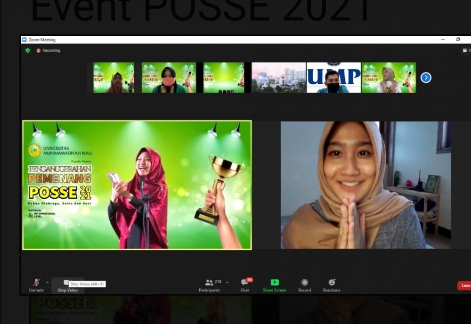Show next participants with blue arrow
Screen dimensions: 471x324
tap(426, 78)
